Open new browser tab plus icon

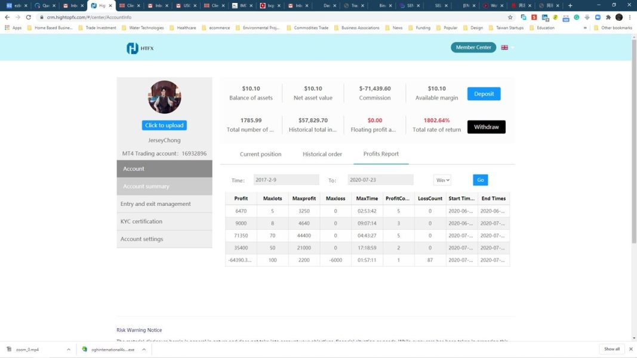tap(570, 5)
